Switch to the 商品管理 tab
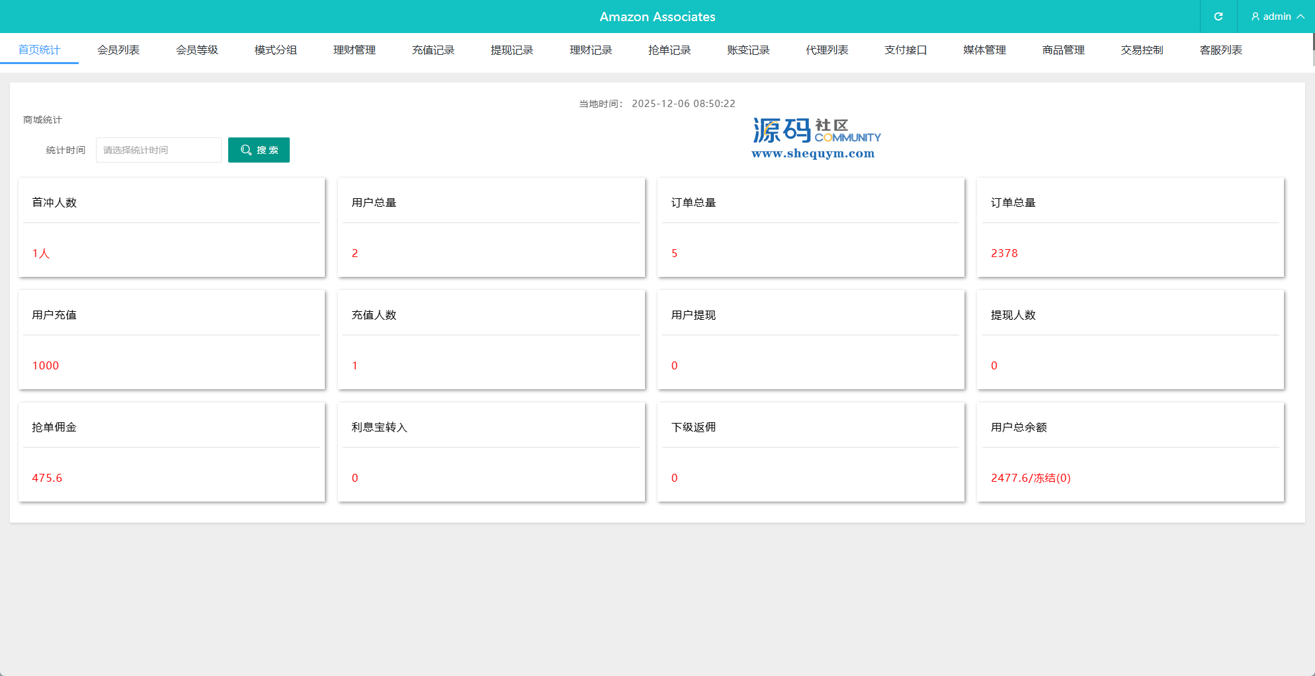 [1063, 50]
